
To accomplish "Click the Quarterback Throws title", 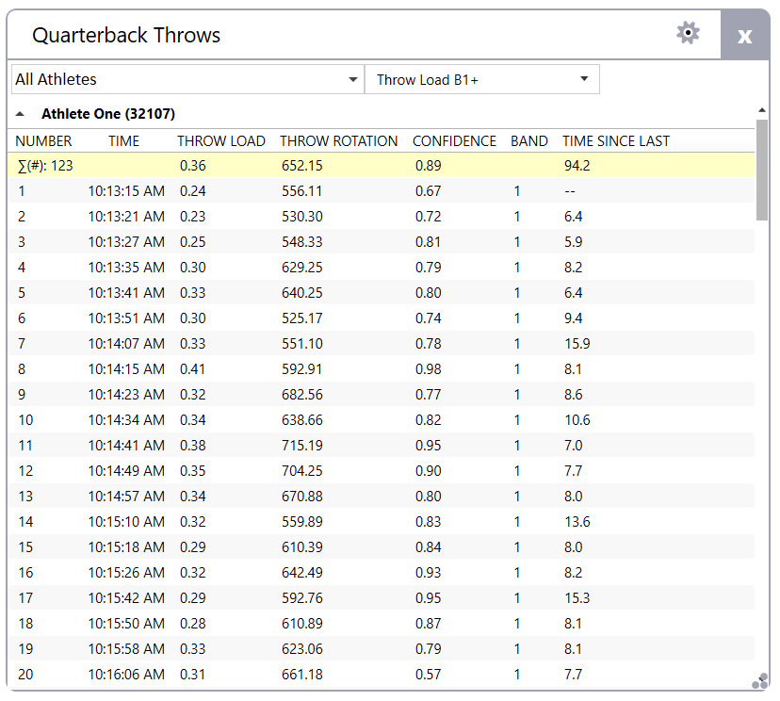I will click(126, 35).
